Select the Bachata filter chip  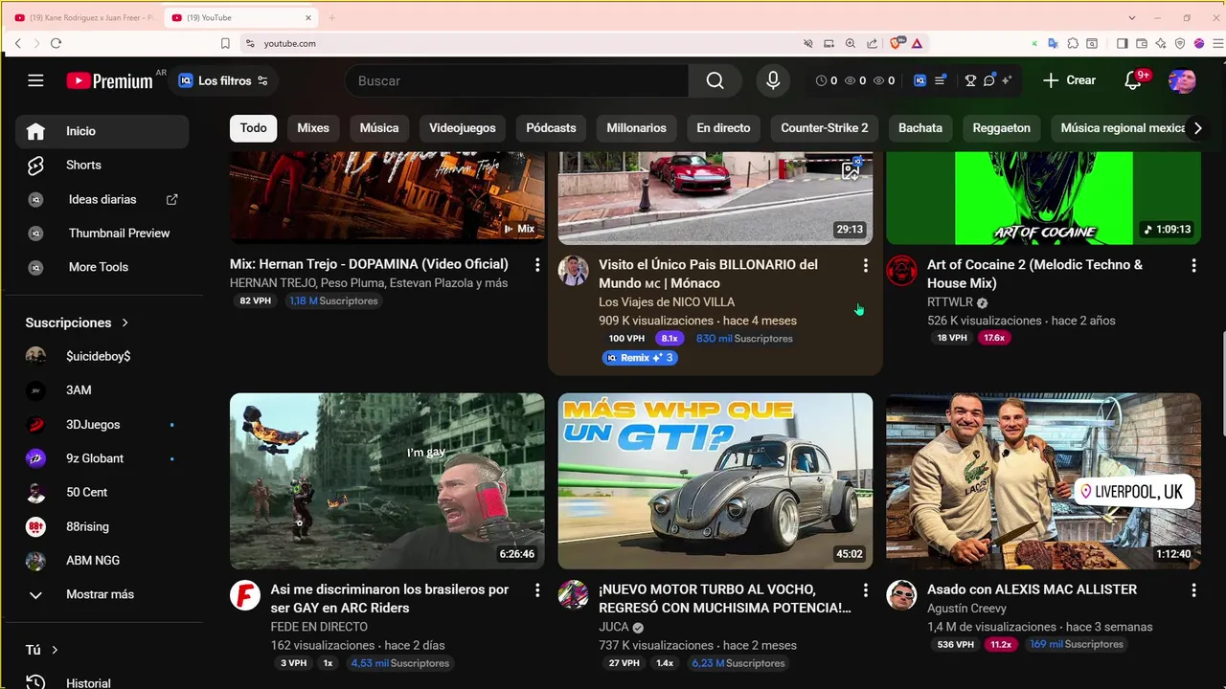920,127
